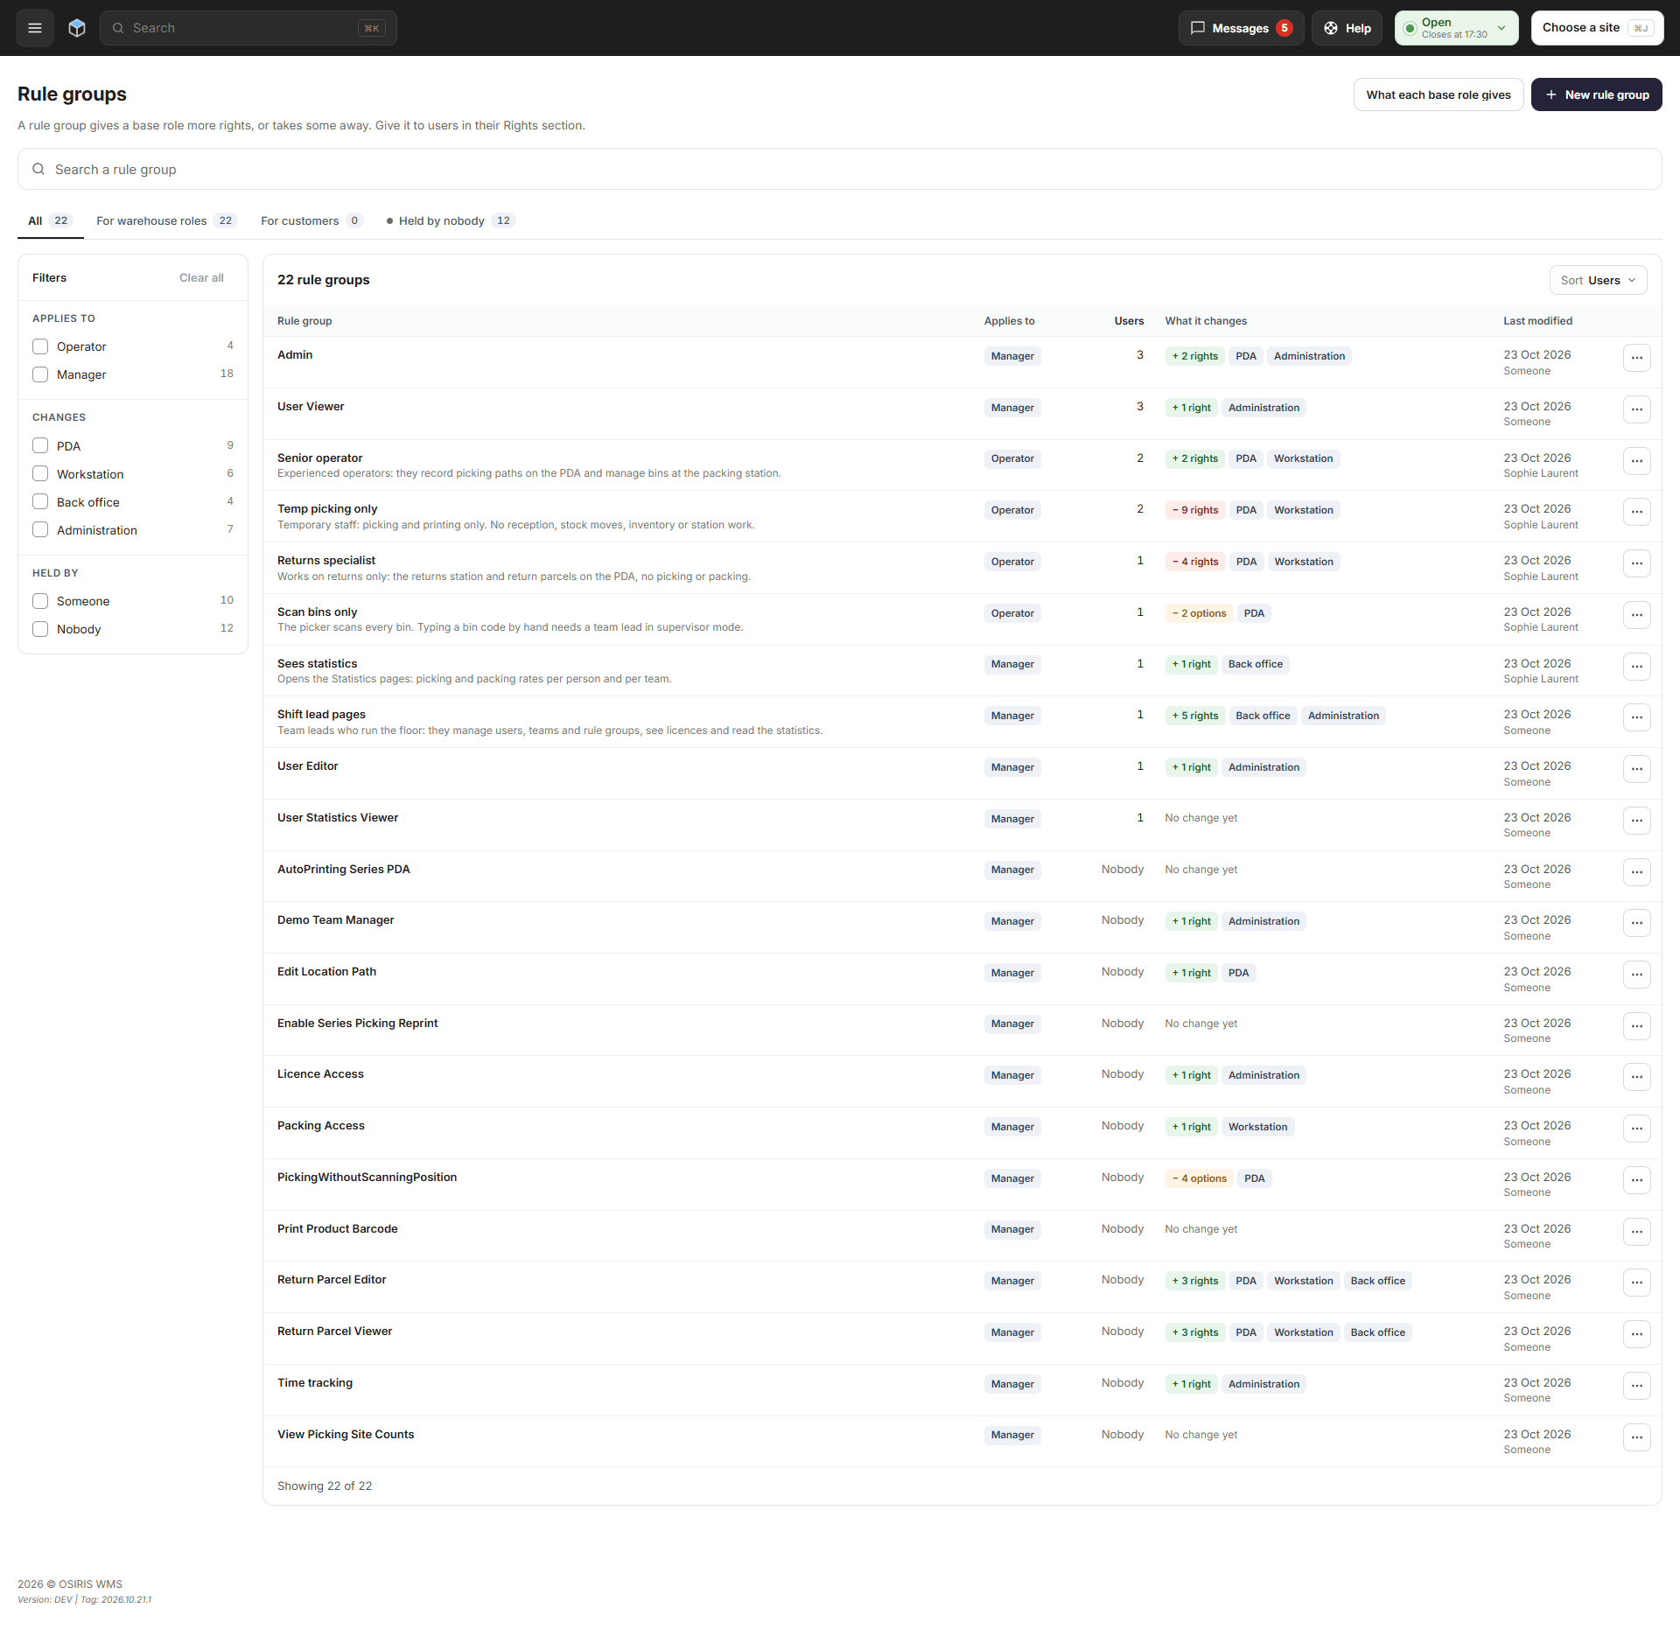This screenshot has height=1629, width=1680.
Task: Open the three-dot menu for Senior operator
Action: [1636, 460]
